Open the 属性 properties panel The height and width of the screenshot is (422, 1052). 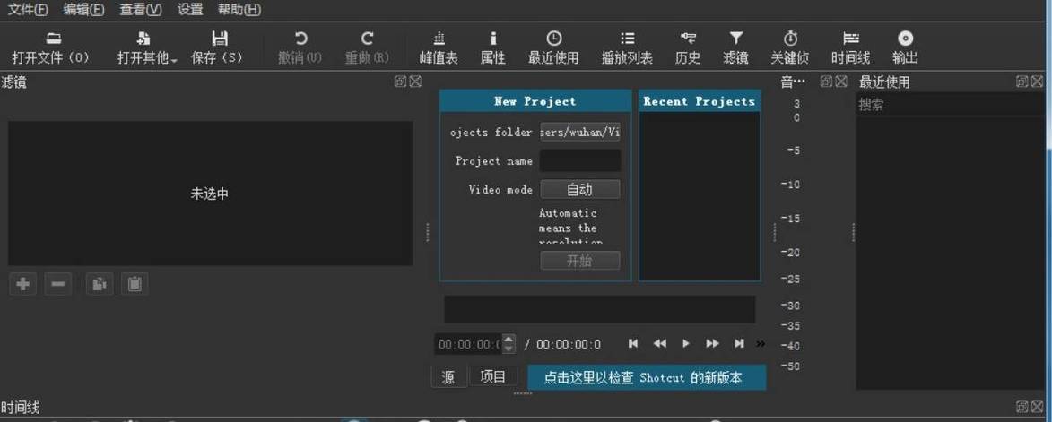(x=493, y=47)
